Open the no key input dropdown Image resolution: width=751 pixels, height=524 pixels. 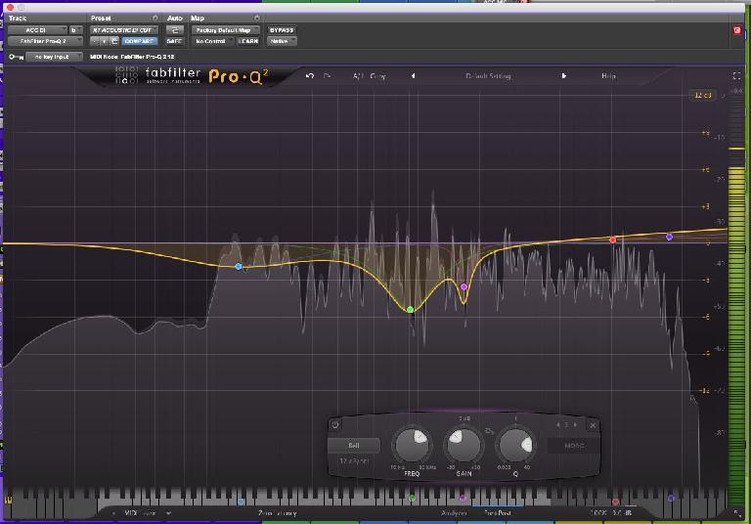click(x=54, y=57)
